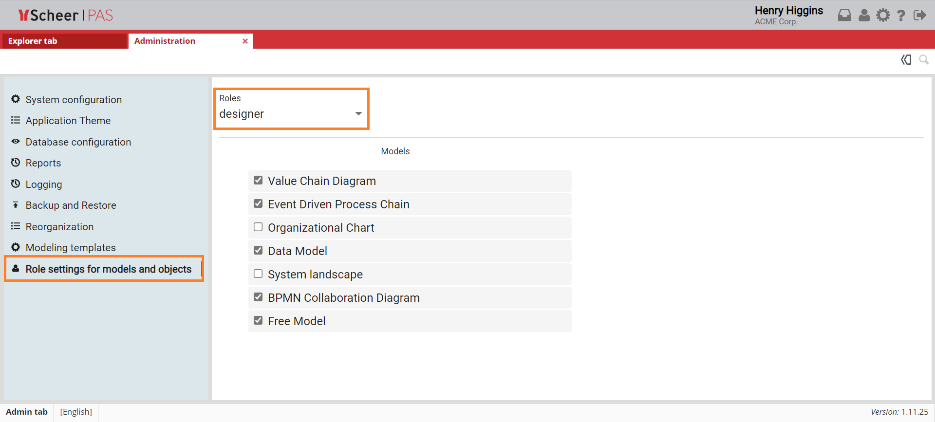
Task: Click the Scheer PAS logo
Action: (65, 16)
